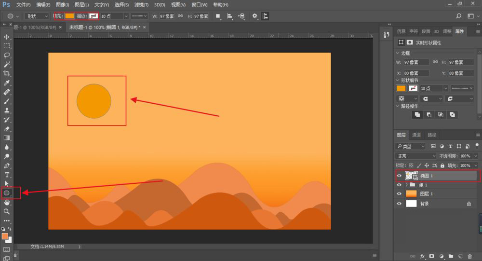Image resolution: width=482 pixels, height=261 pixels.
Task: Select the Ellipse shape tool in toolbar
Action: click(x=7, y=193)
